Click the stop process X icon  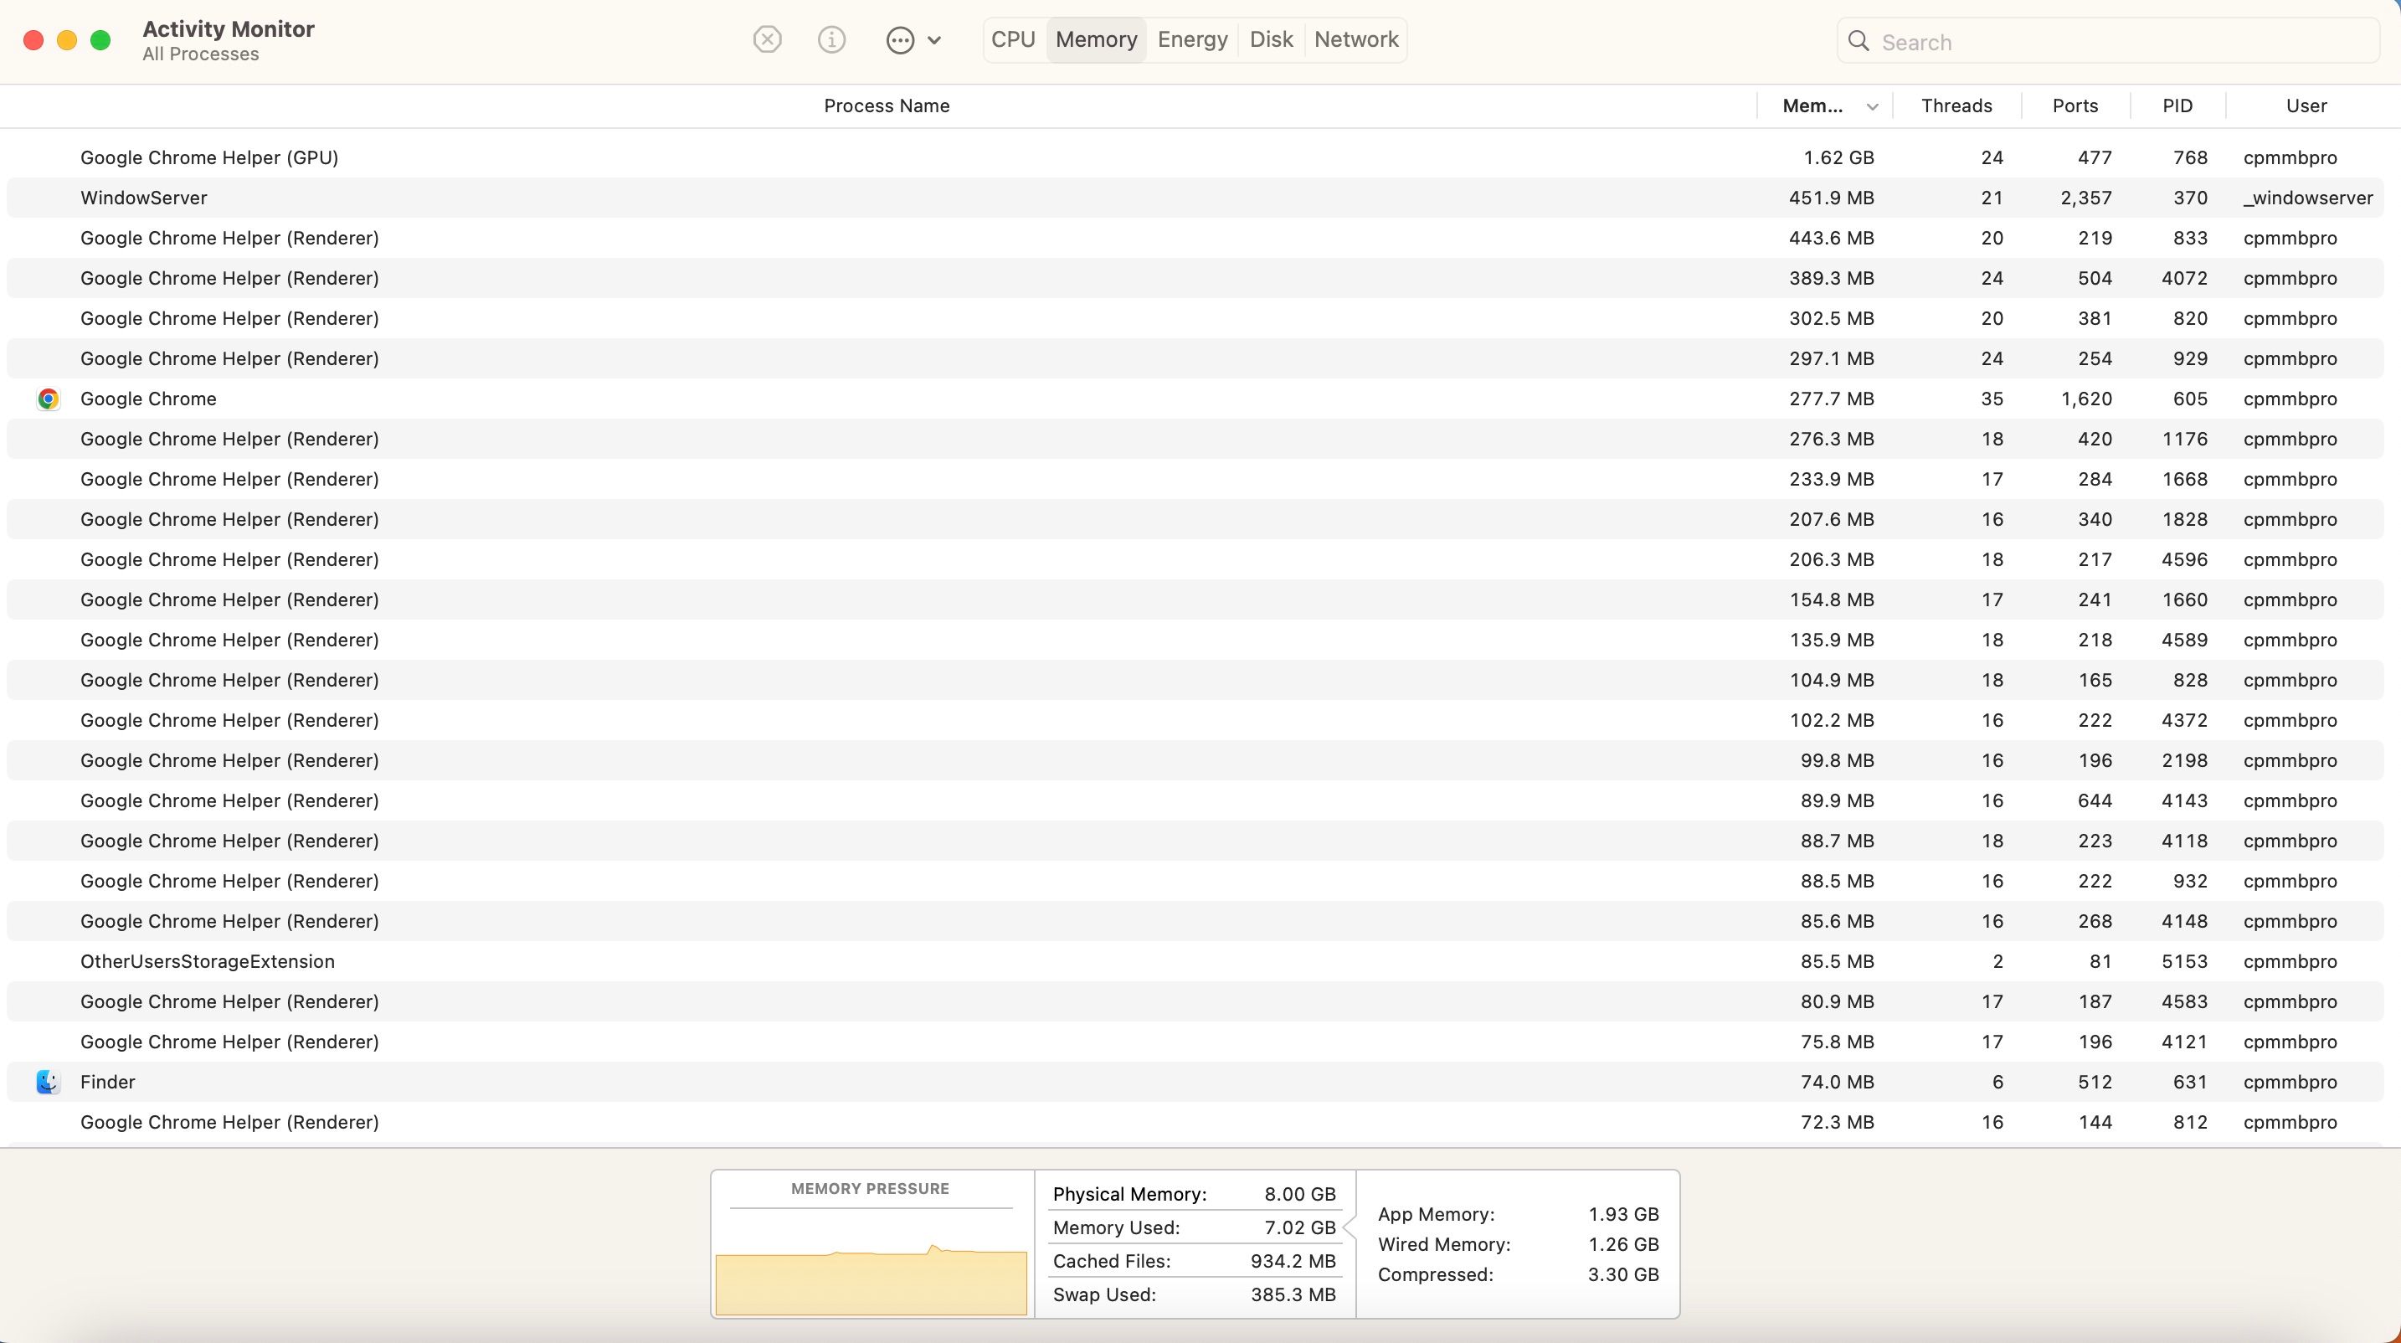pos(767,40)
